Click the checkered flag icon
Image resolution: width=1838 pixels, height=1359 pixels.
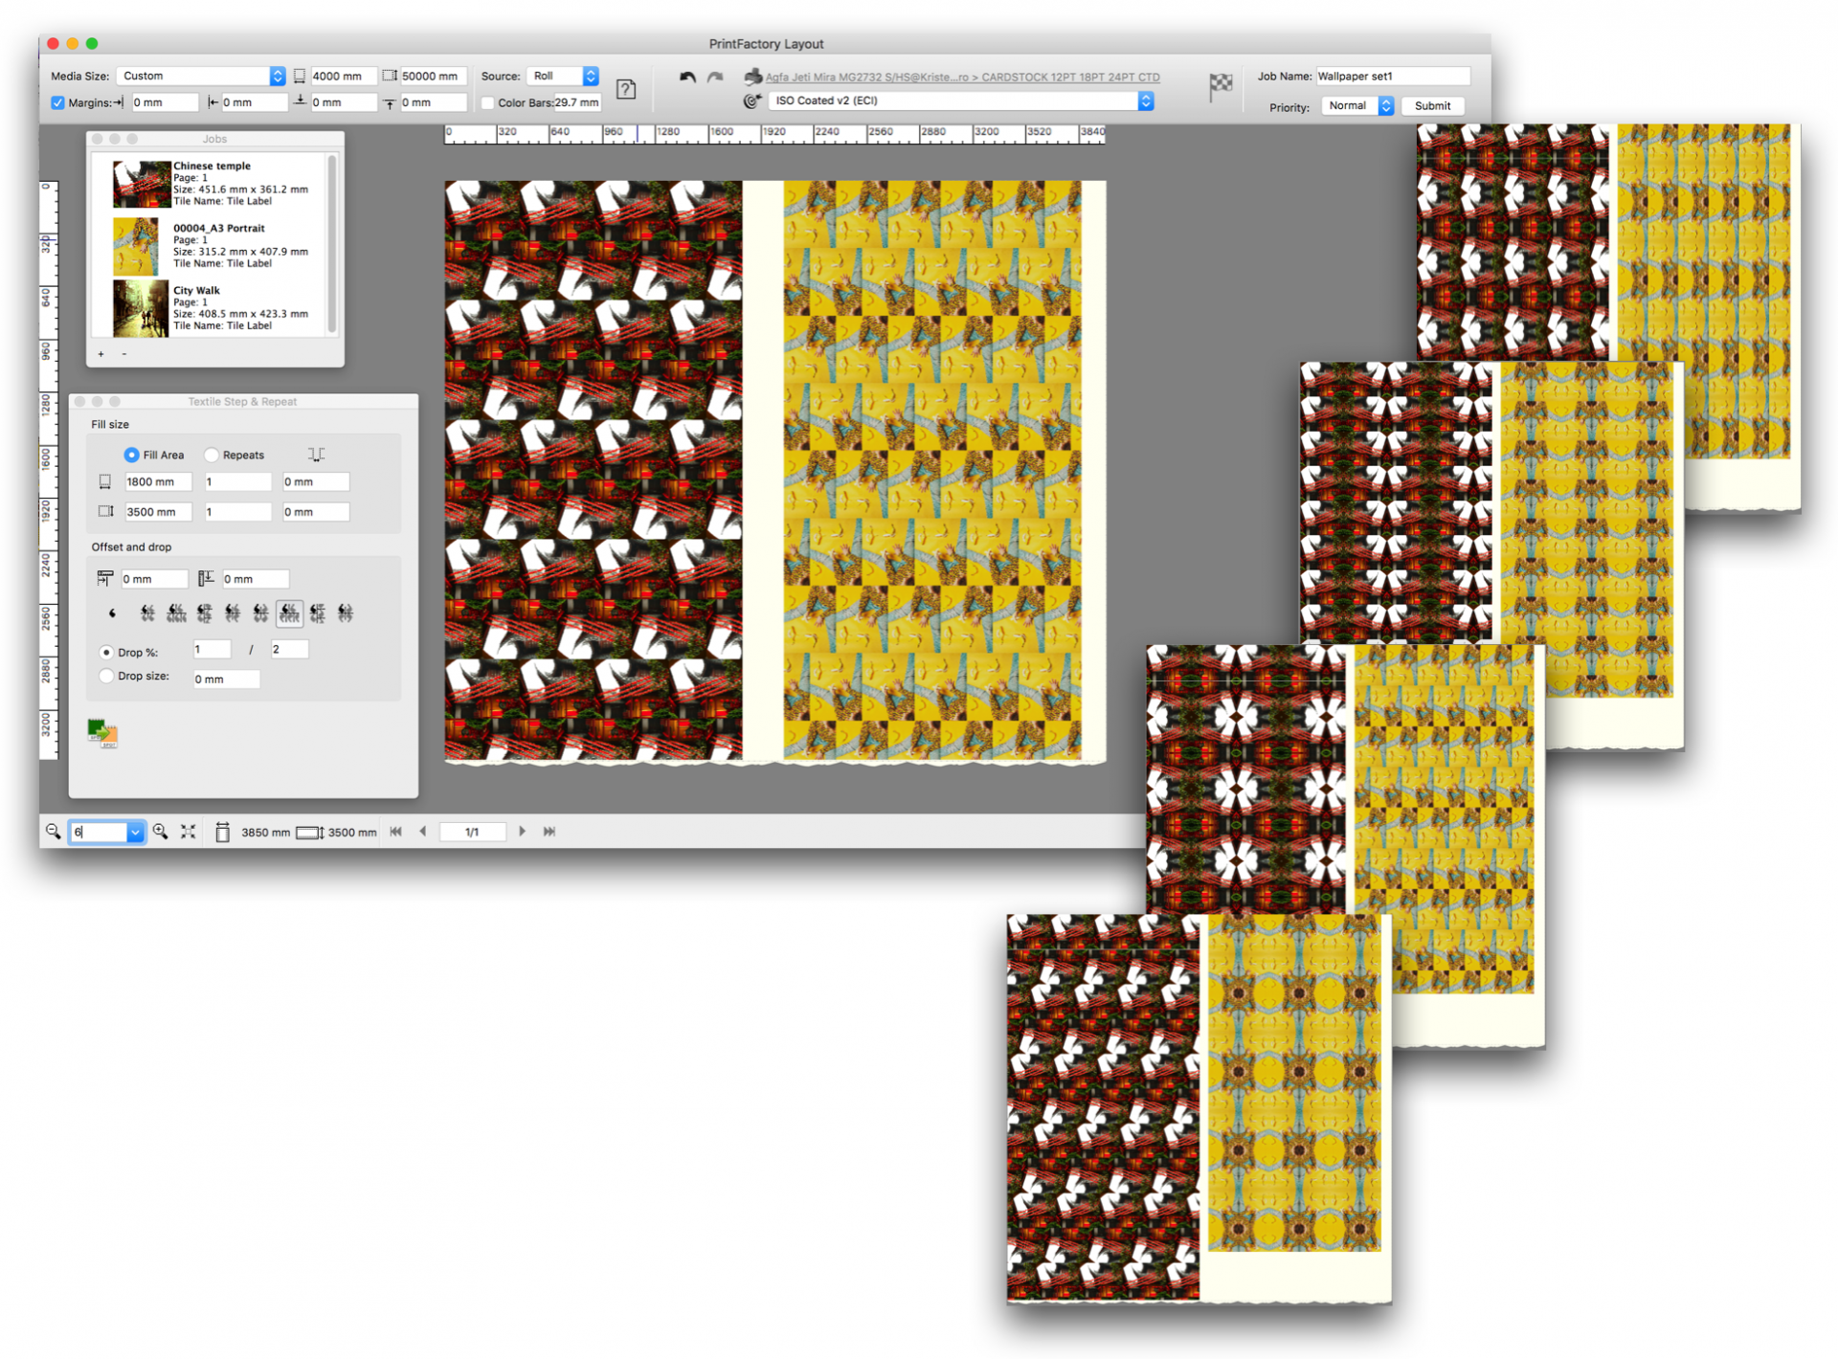click(x=1220, y=87)
